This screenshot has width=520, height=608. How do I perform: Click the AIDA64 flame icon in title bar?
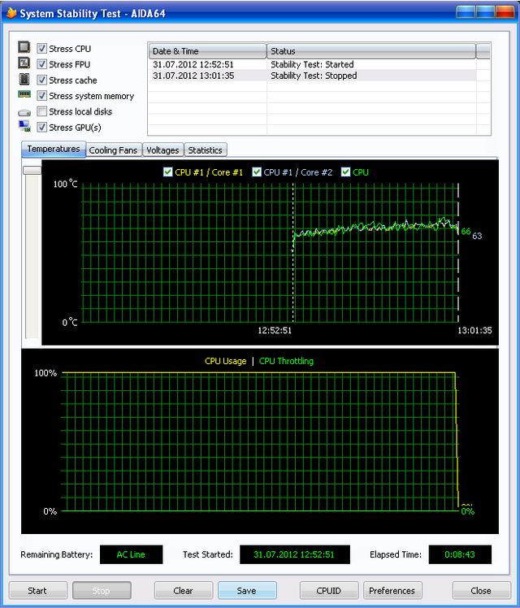tap(11, 13)
